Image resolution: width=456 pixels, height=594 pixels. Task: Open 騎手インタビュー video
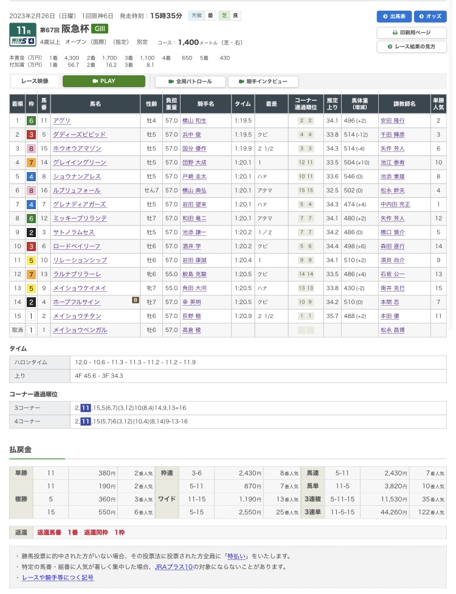click(x=263, y=81)
